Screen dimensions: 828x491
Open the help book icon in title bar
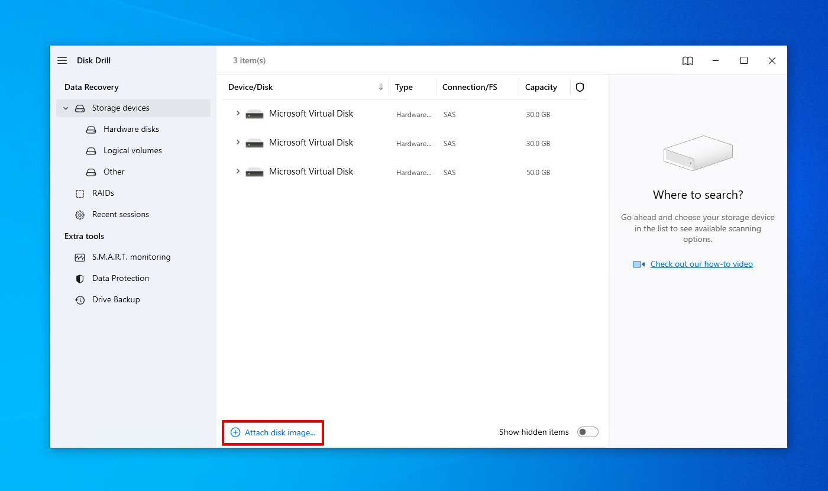coord(688,60)
